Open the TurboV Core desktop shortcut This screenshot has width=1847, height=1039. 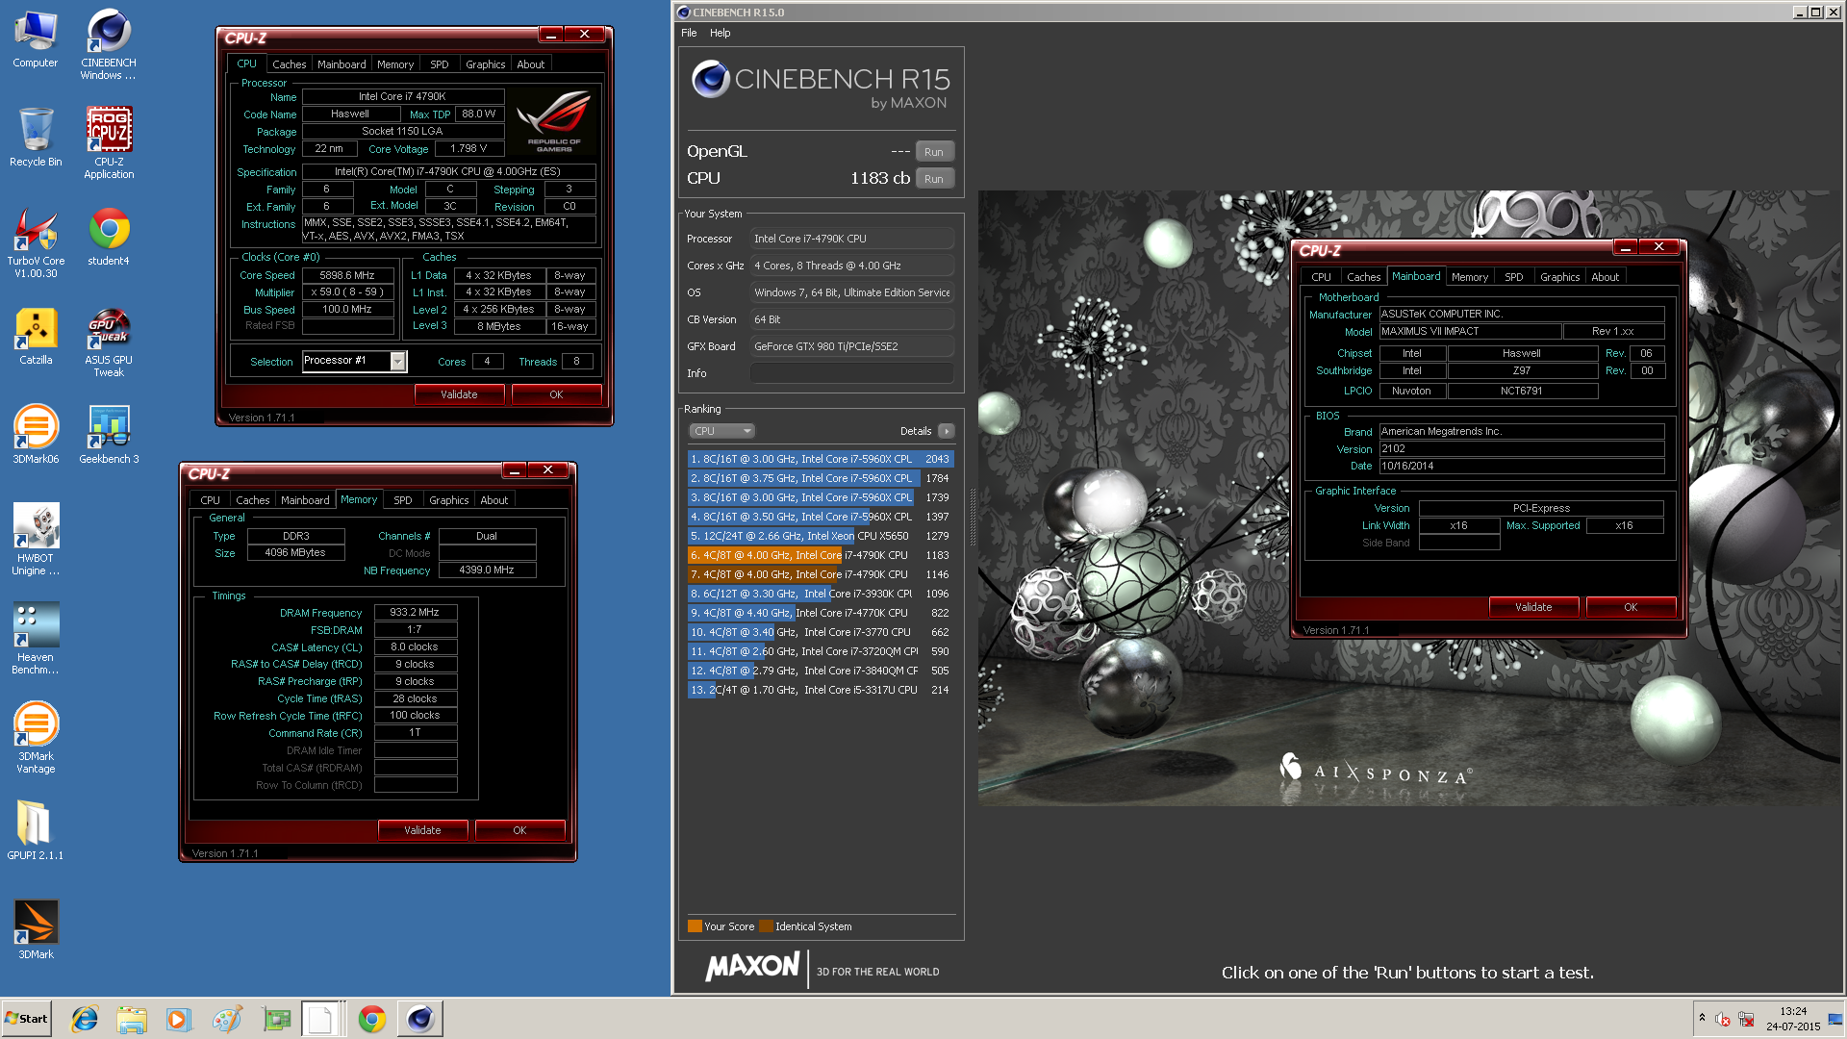coord(36,242)
